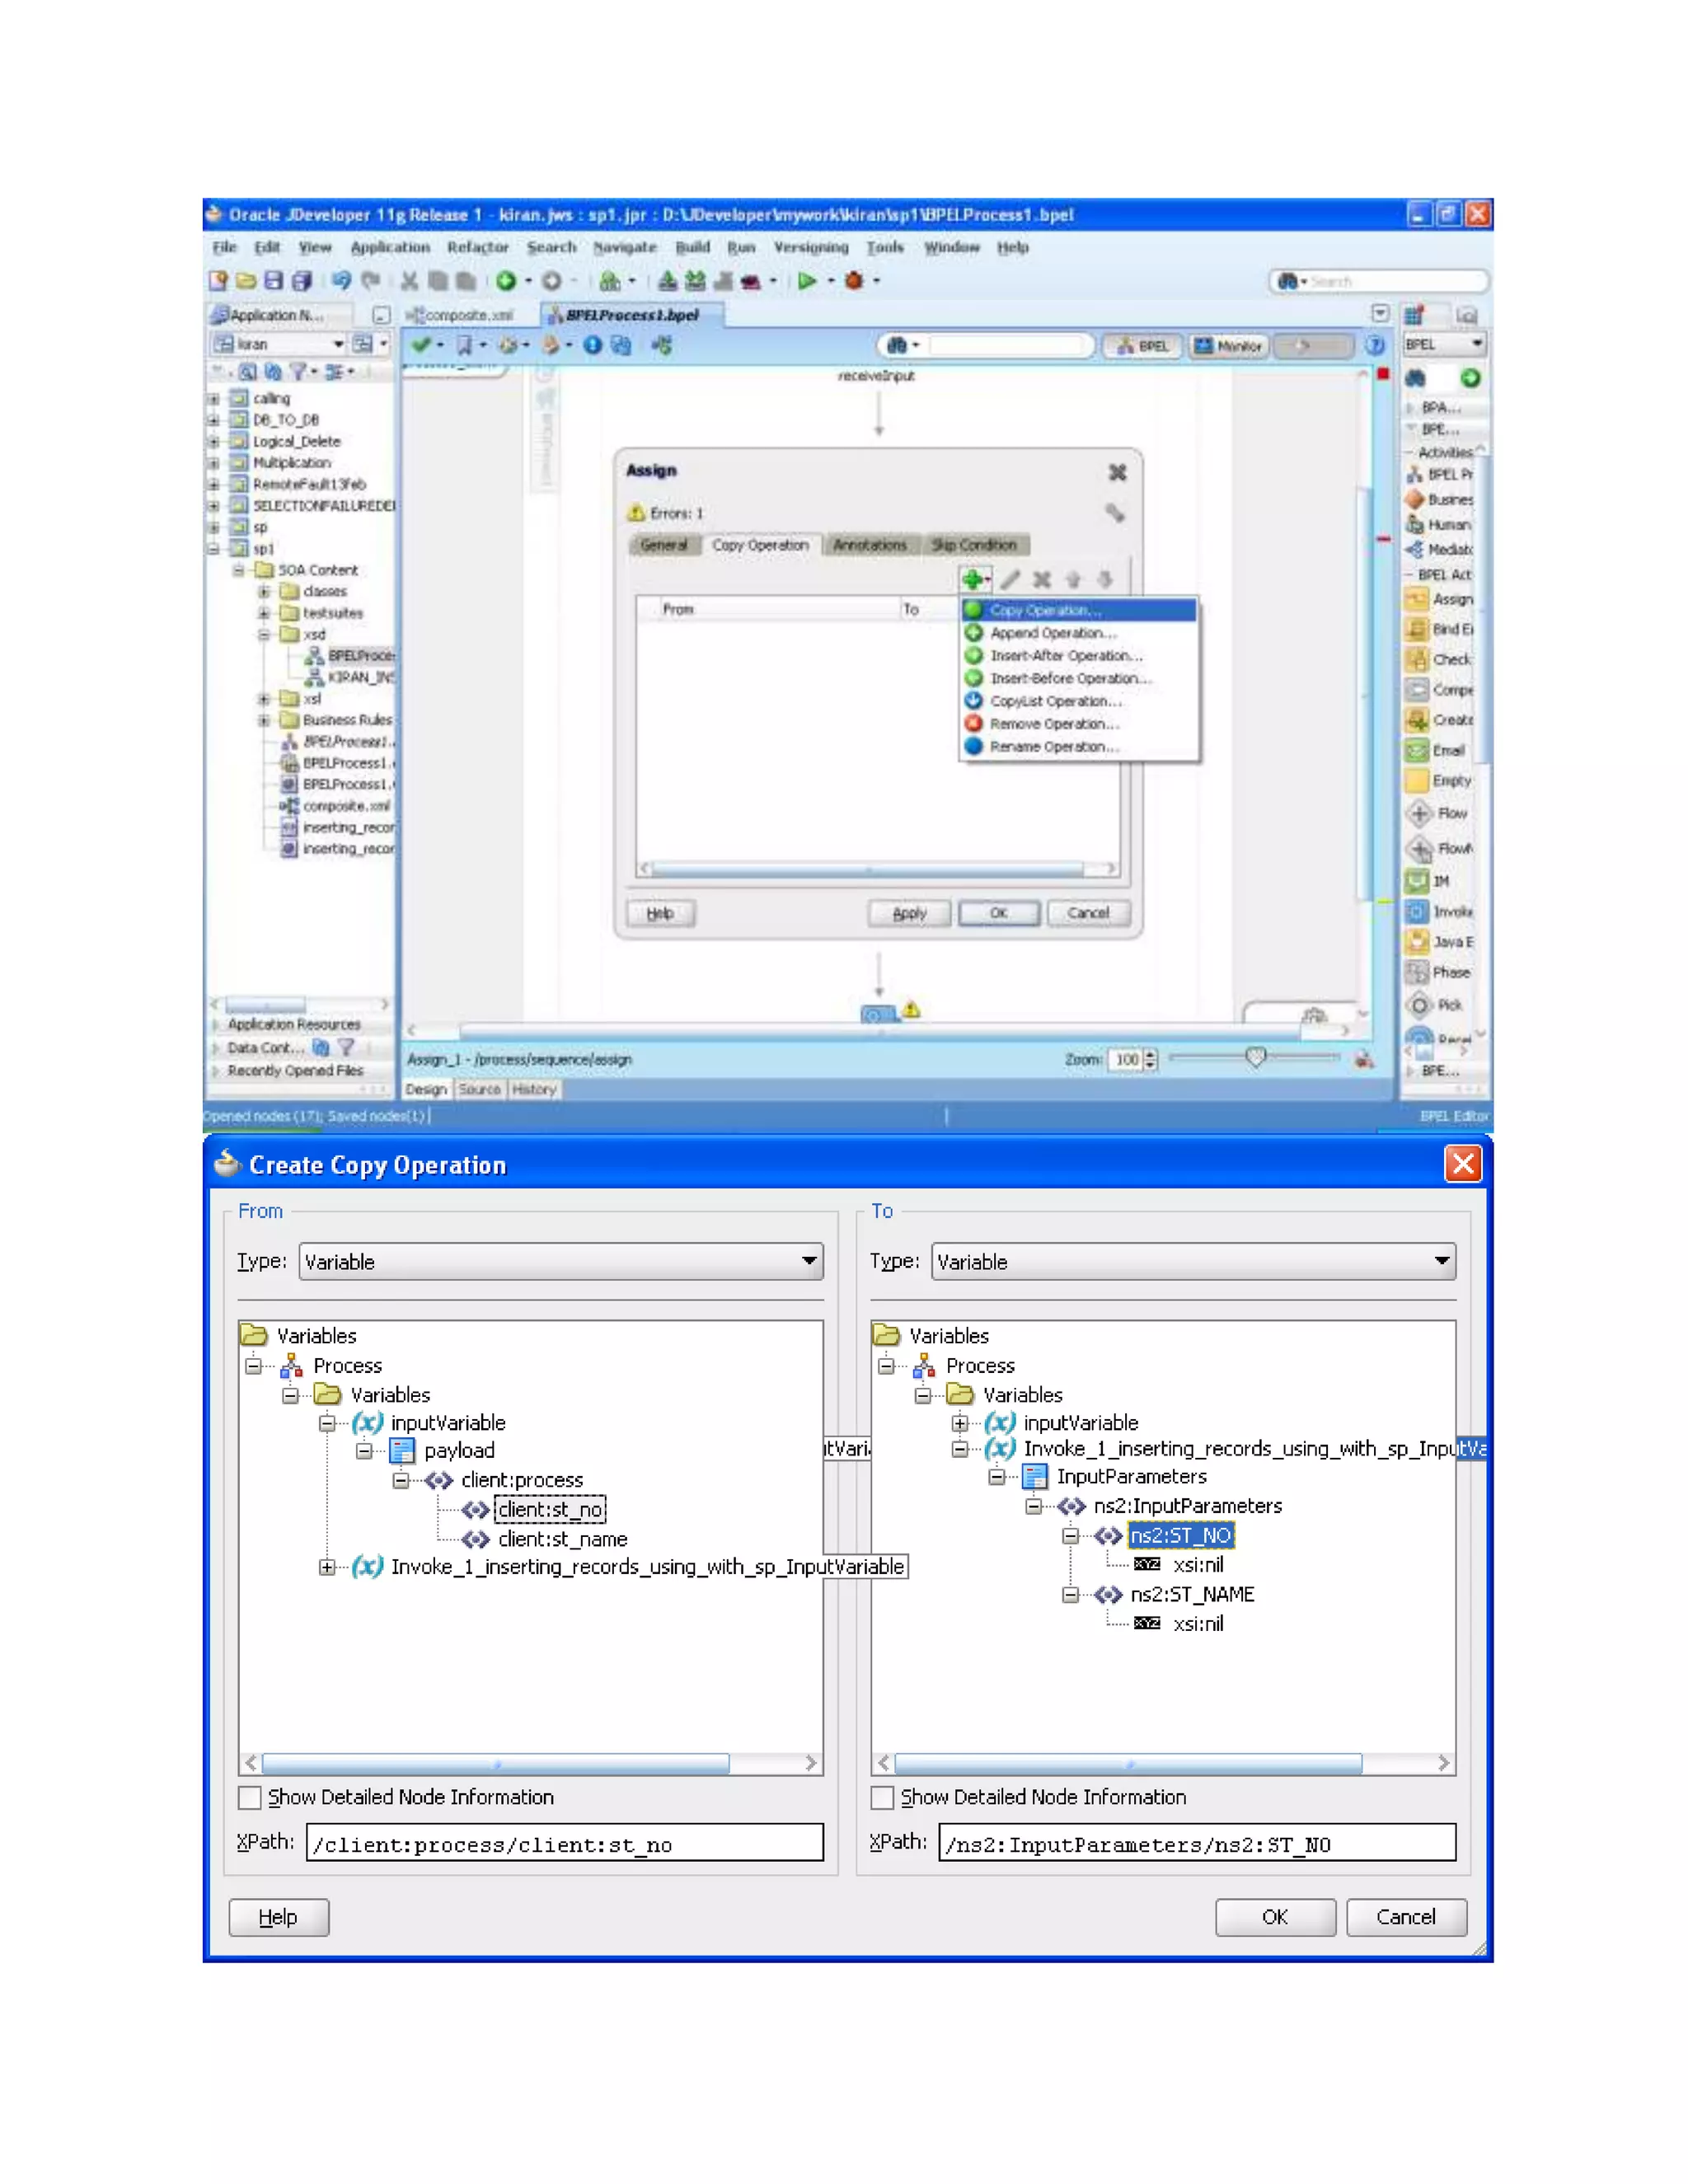Click the Assign activity icon in palette
The width and height of the screenshot is (1688, 2184).
coord(1416,599)
